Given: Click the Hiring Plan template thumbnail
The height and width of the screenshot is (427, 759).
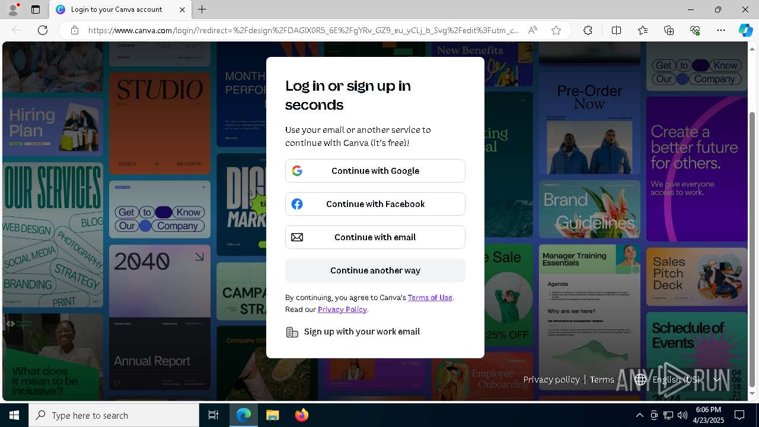Looking at the screenshot, I should [53, 128].
